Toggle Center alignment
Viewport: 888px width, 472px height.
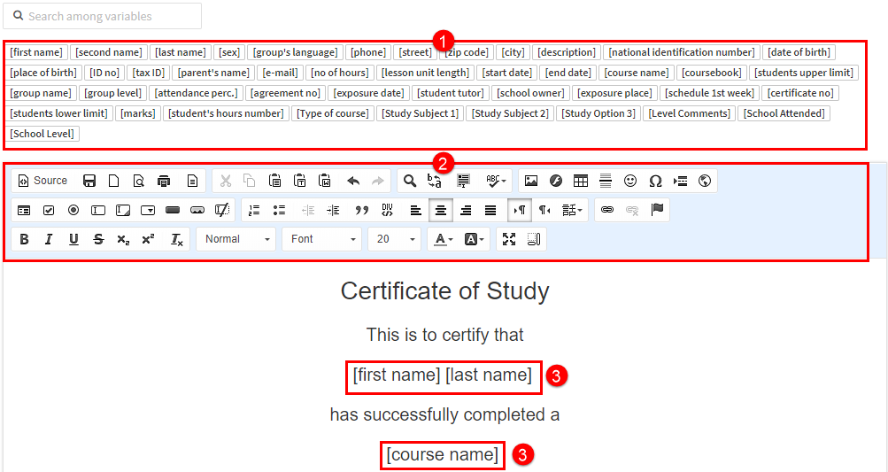(441, 210)
